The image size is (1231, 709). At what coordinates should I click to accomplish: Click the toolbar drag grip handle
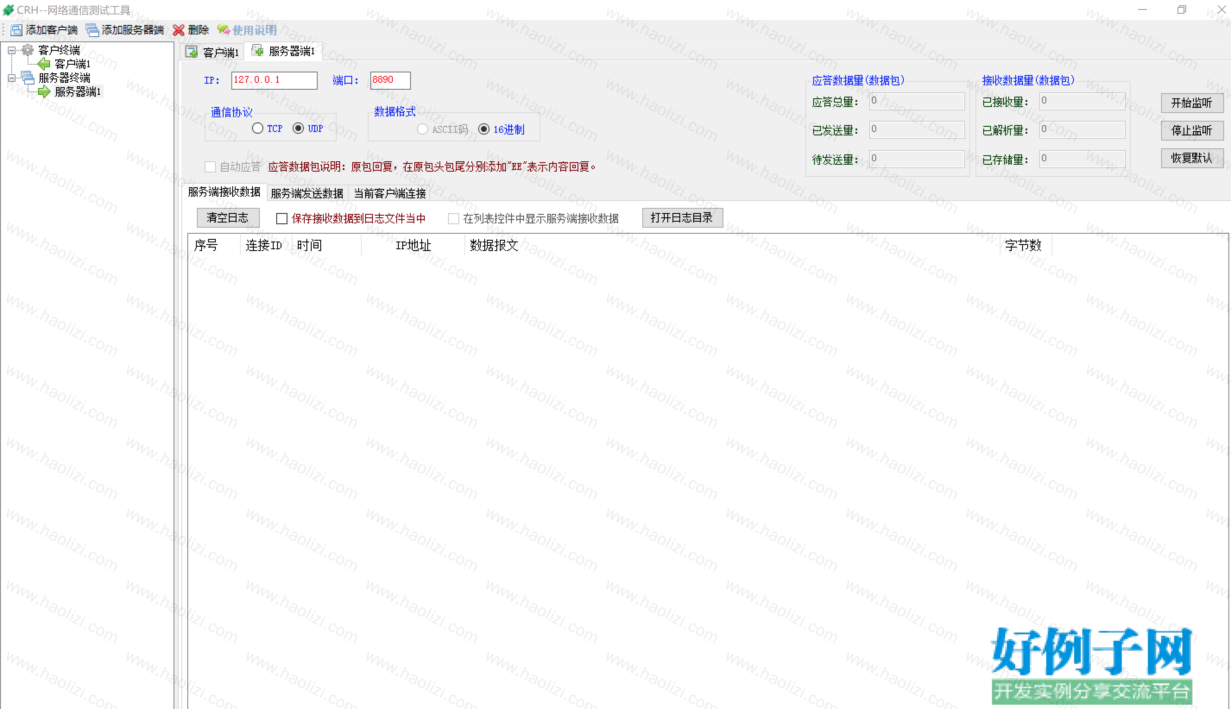4,30
